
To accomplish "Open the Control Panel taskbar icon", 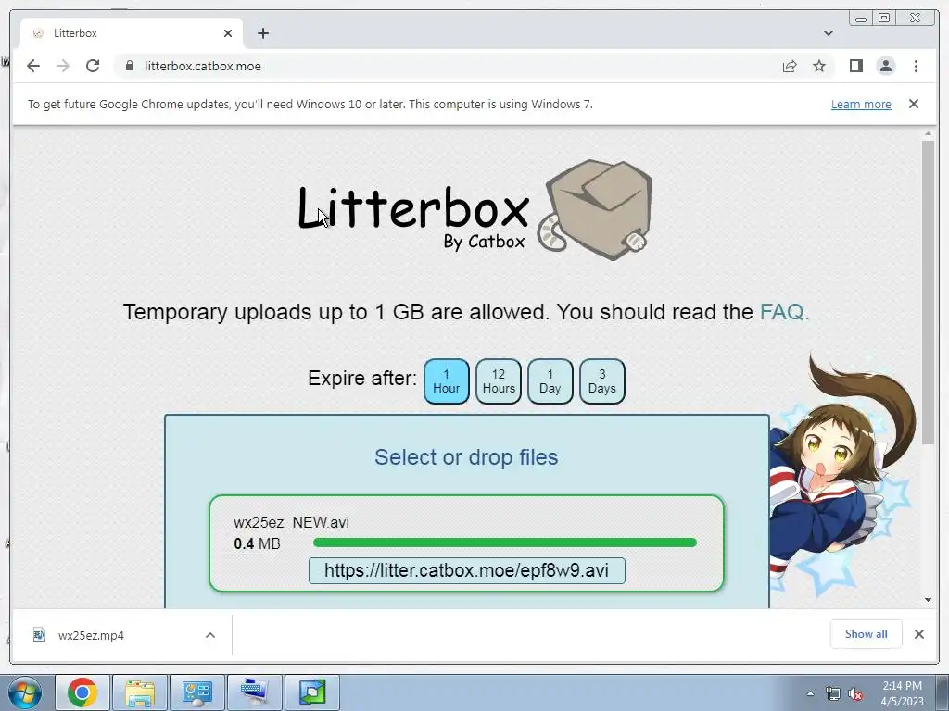I will click(197, 692).
